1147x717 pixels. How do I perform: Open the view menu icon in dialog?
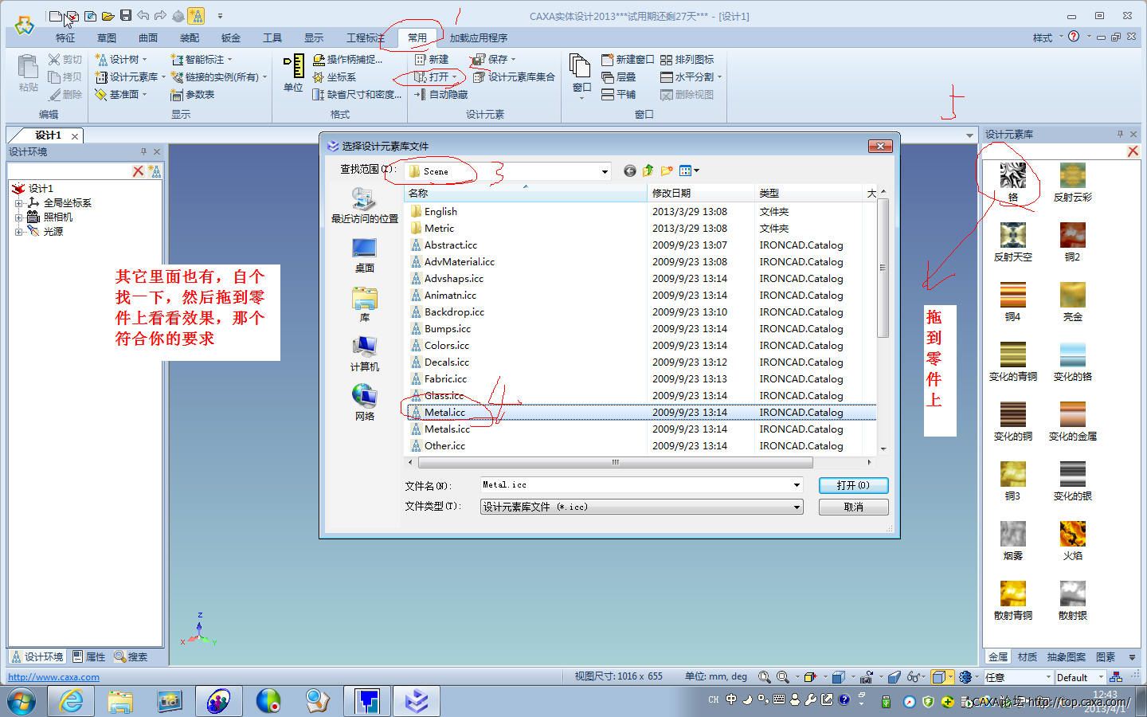pyautogui.click(x=689, y=170)
